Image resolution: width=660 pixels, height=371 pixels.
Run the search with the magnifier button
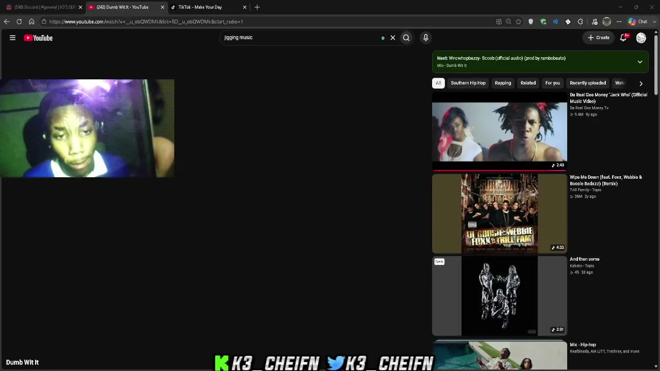(406, 38)
